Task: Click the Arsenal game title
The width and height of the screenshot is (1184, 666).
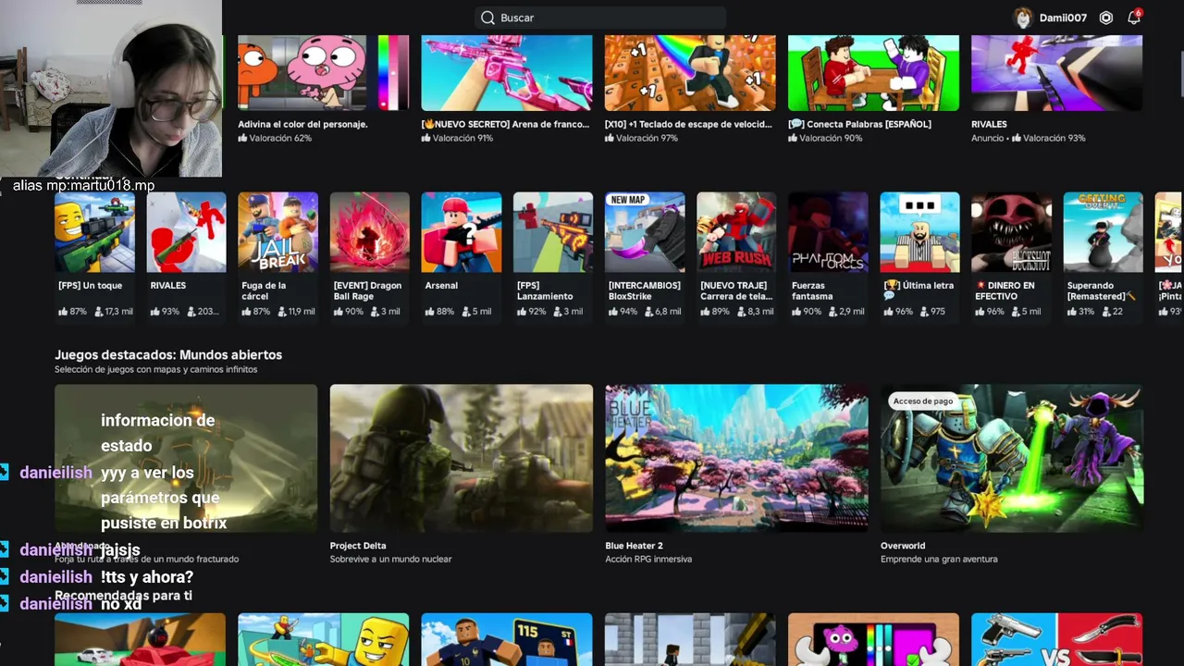Action: click(441, 286)
